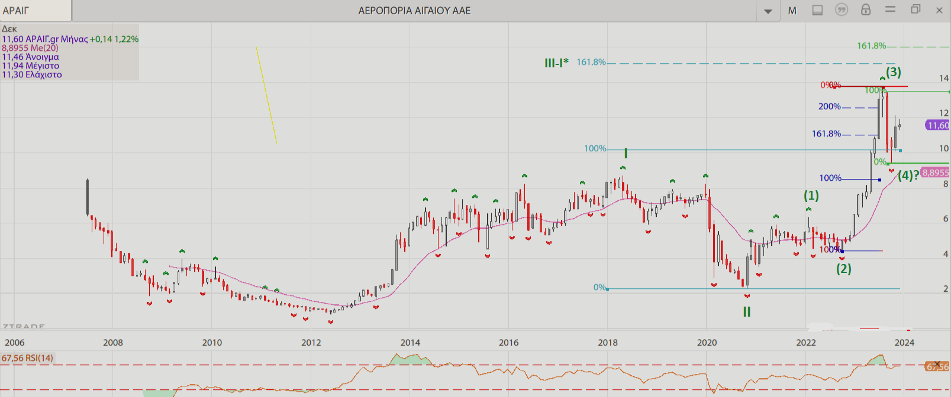Select the III-I* wave label
Image resolution: width=951 pixels, height=397 pixels.
point(556,63)
